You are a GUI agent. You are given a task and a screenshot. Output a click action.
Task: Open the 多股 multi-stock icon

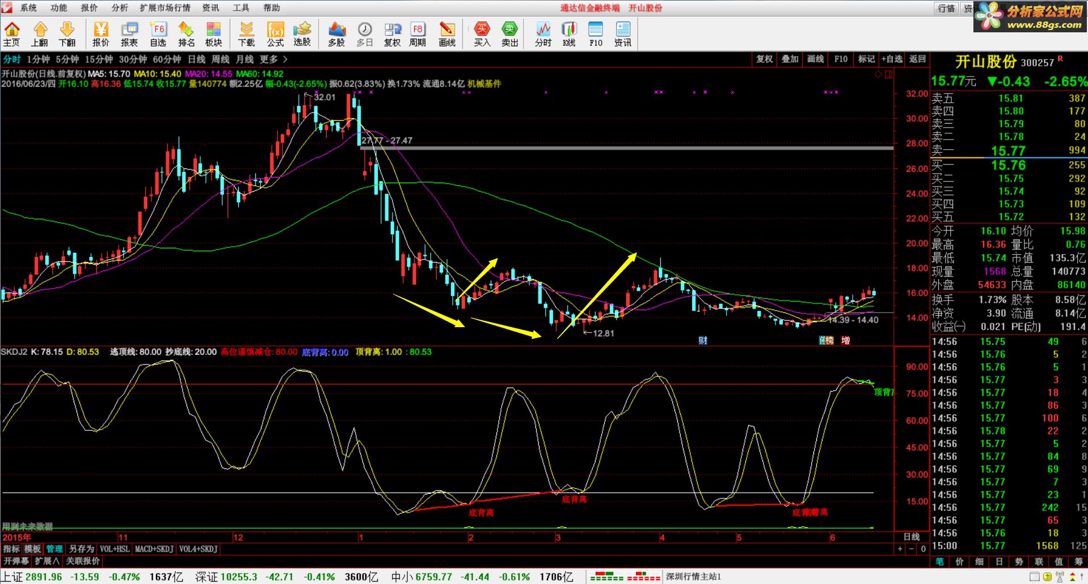336,34
